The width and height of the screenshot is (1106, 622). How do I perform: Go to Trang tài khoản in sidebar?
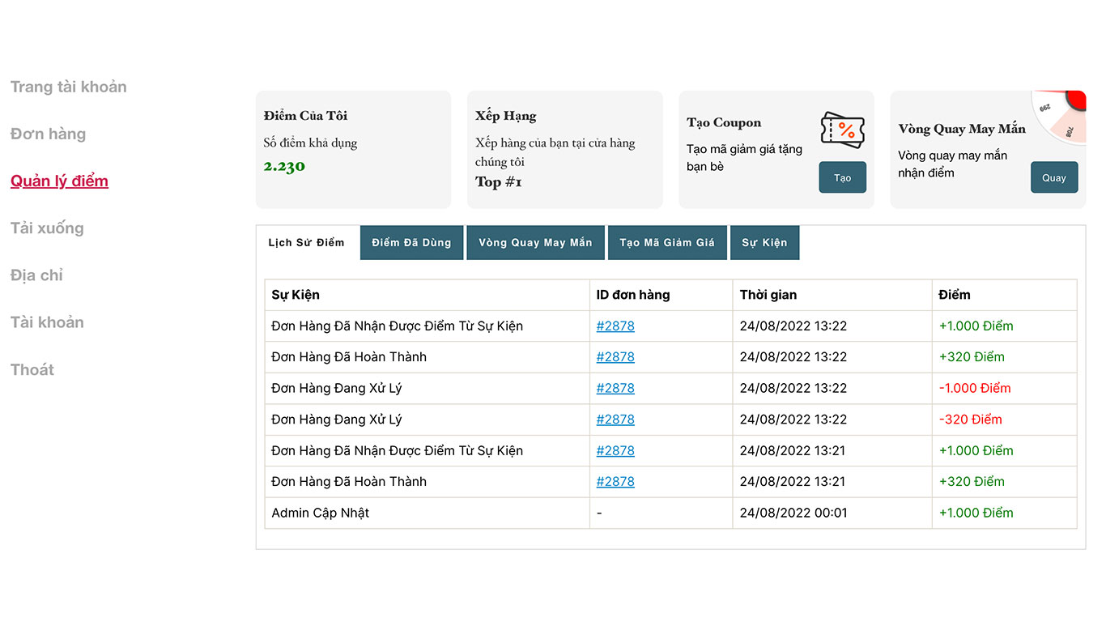pyautogui.click(x=69, y=87)
